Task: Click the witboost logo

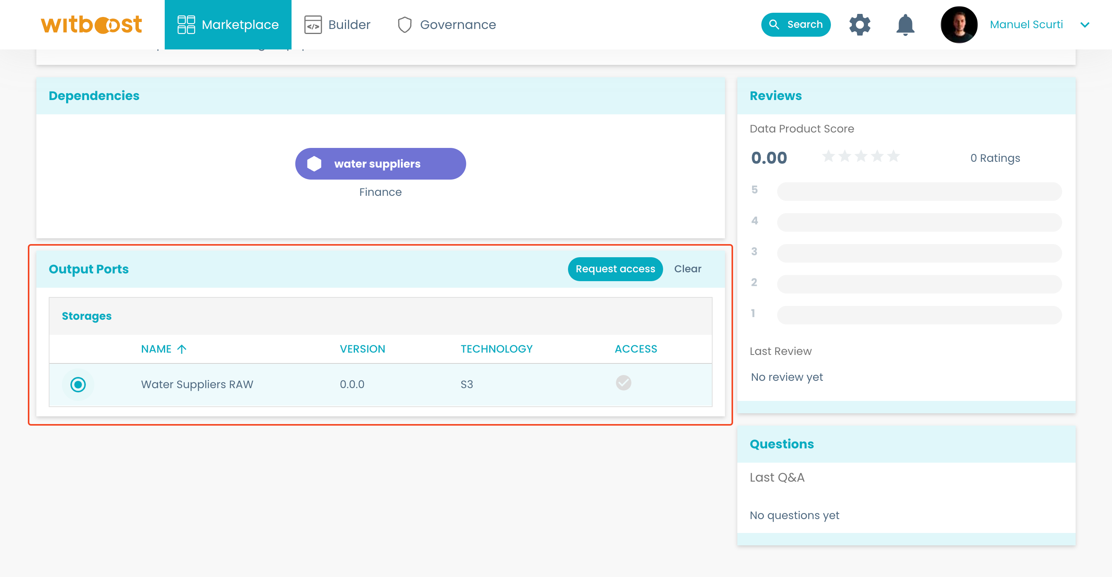Action: (91, 25)
